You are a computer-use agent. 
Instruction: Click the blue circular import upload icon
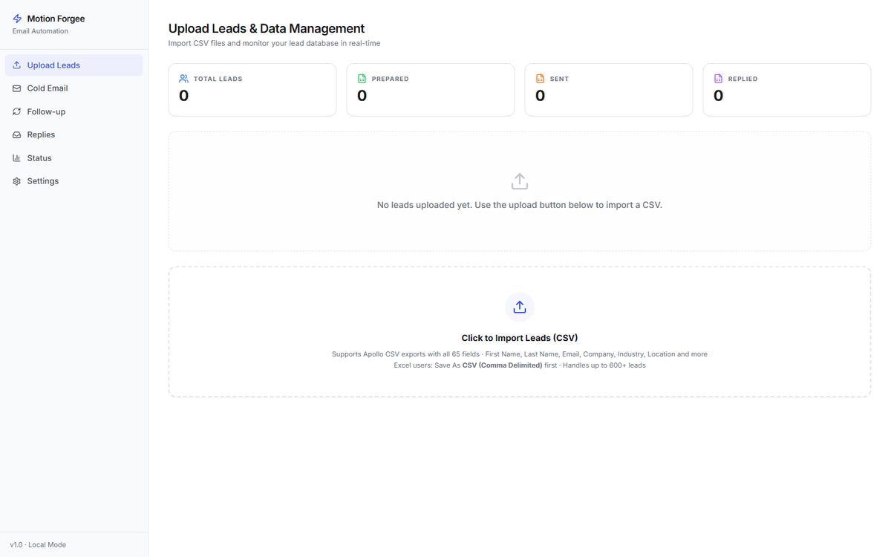click(x=520, y=307)
